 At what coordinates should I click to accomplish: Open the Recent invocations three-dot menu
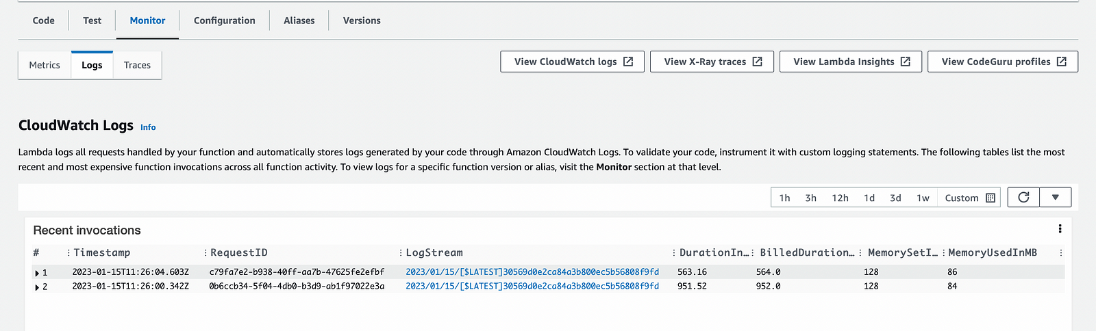[x=1060, y=229]
